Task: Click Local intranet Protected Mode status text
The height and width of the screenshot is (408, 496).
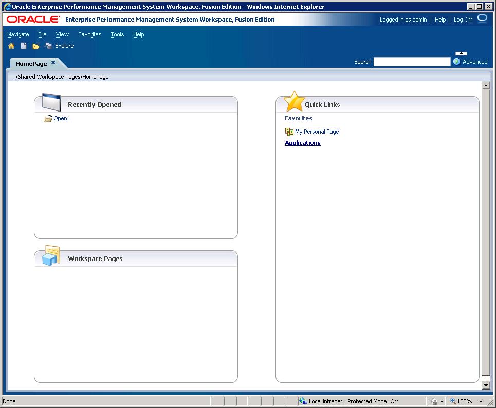Action: 353,401
